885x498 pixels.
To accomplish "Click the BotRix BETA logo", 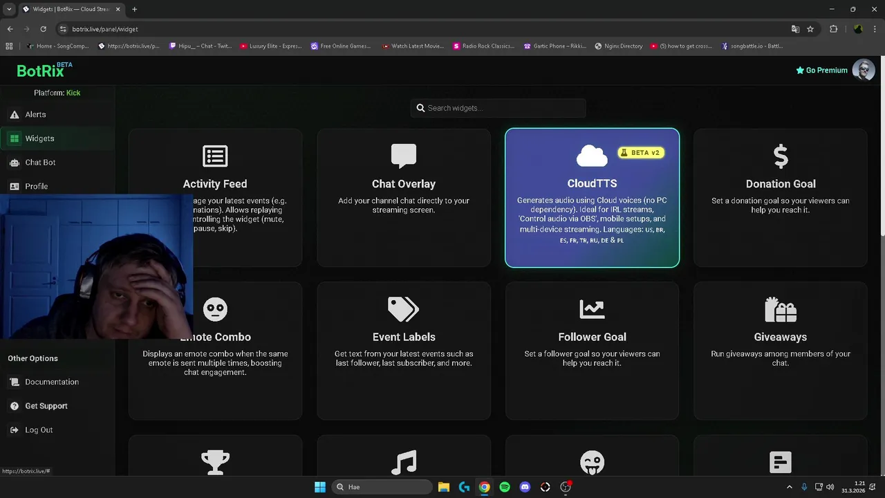I will [44, 70].
